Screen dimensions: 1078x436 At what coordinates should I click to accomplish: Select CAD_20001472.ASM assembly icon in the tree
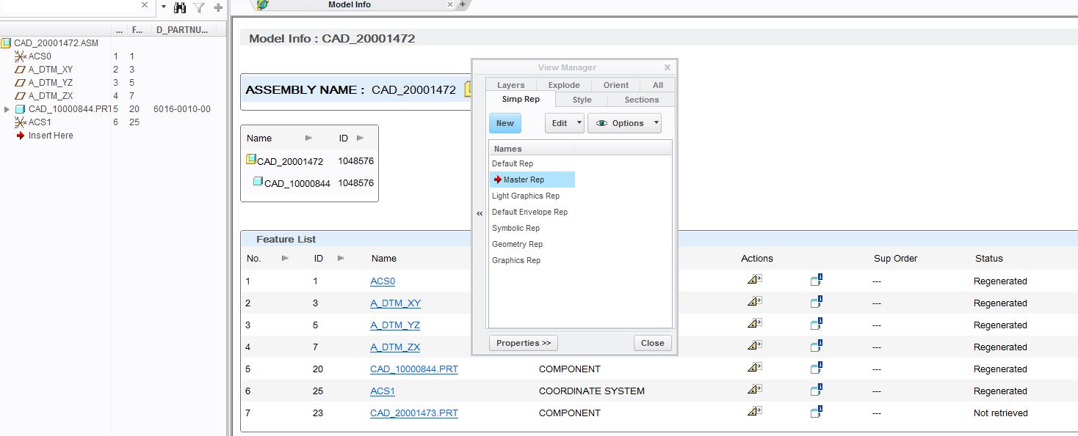pos(6,43)
